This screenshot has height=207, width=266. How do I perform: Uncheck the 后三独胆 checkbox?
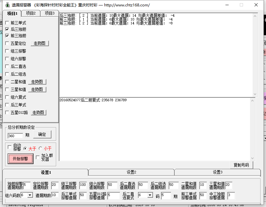point(7,29)
